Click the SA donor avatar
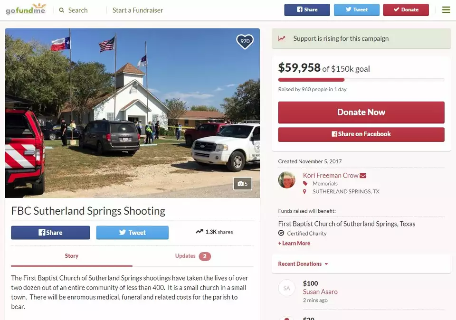Viewport: 456px width, 320px height. [x=287, y=288]
